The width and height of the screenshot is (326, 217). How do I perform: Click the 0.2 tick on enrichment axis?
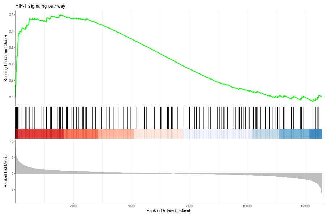(11, 64)
